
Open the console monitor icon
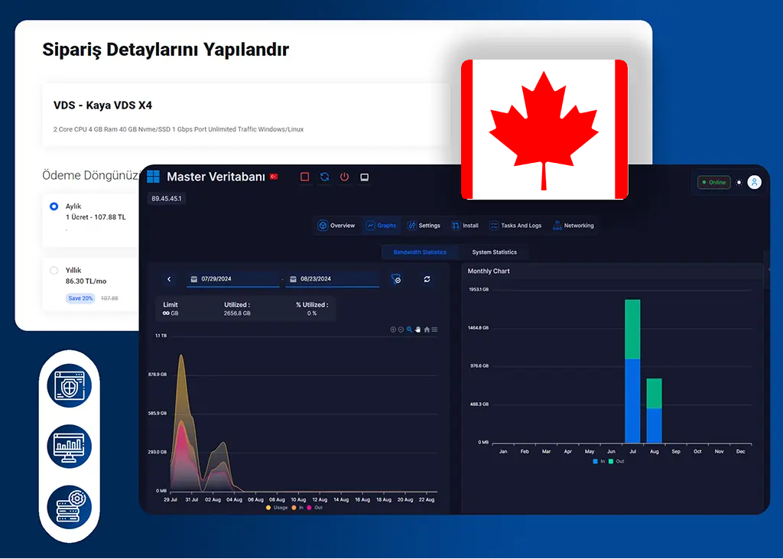pyautogui.click(x=364, y=177)
